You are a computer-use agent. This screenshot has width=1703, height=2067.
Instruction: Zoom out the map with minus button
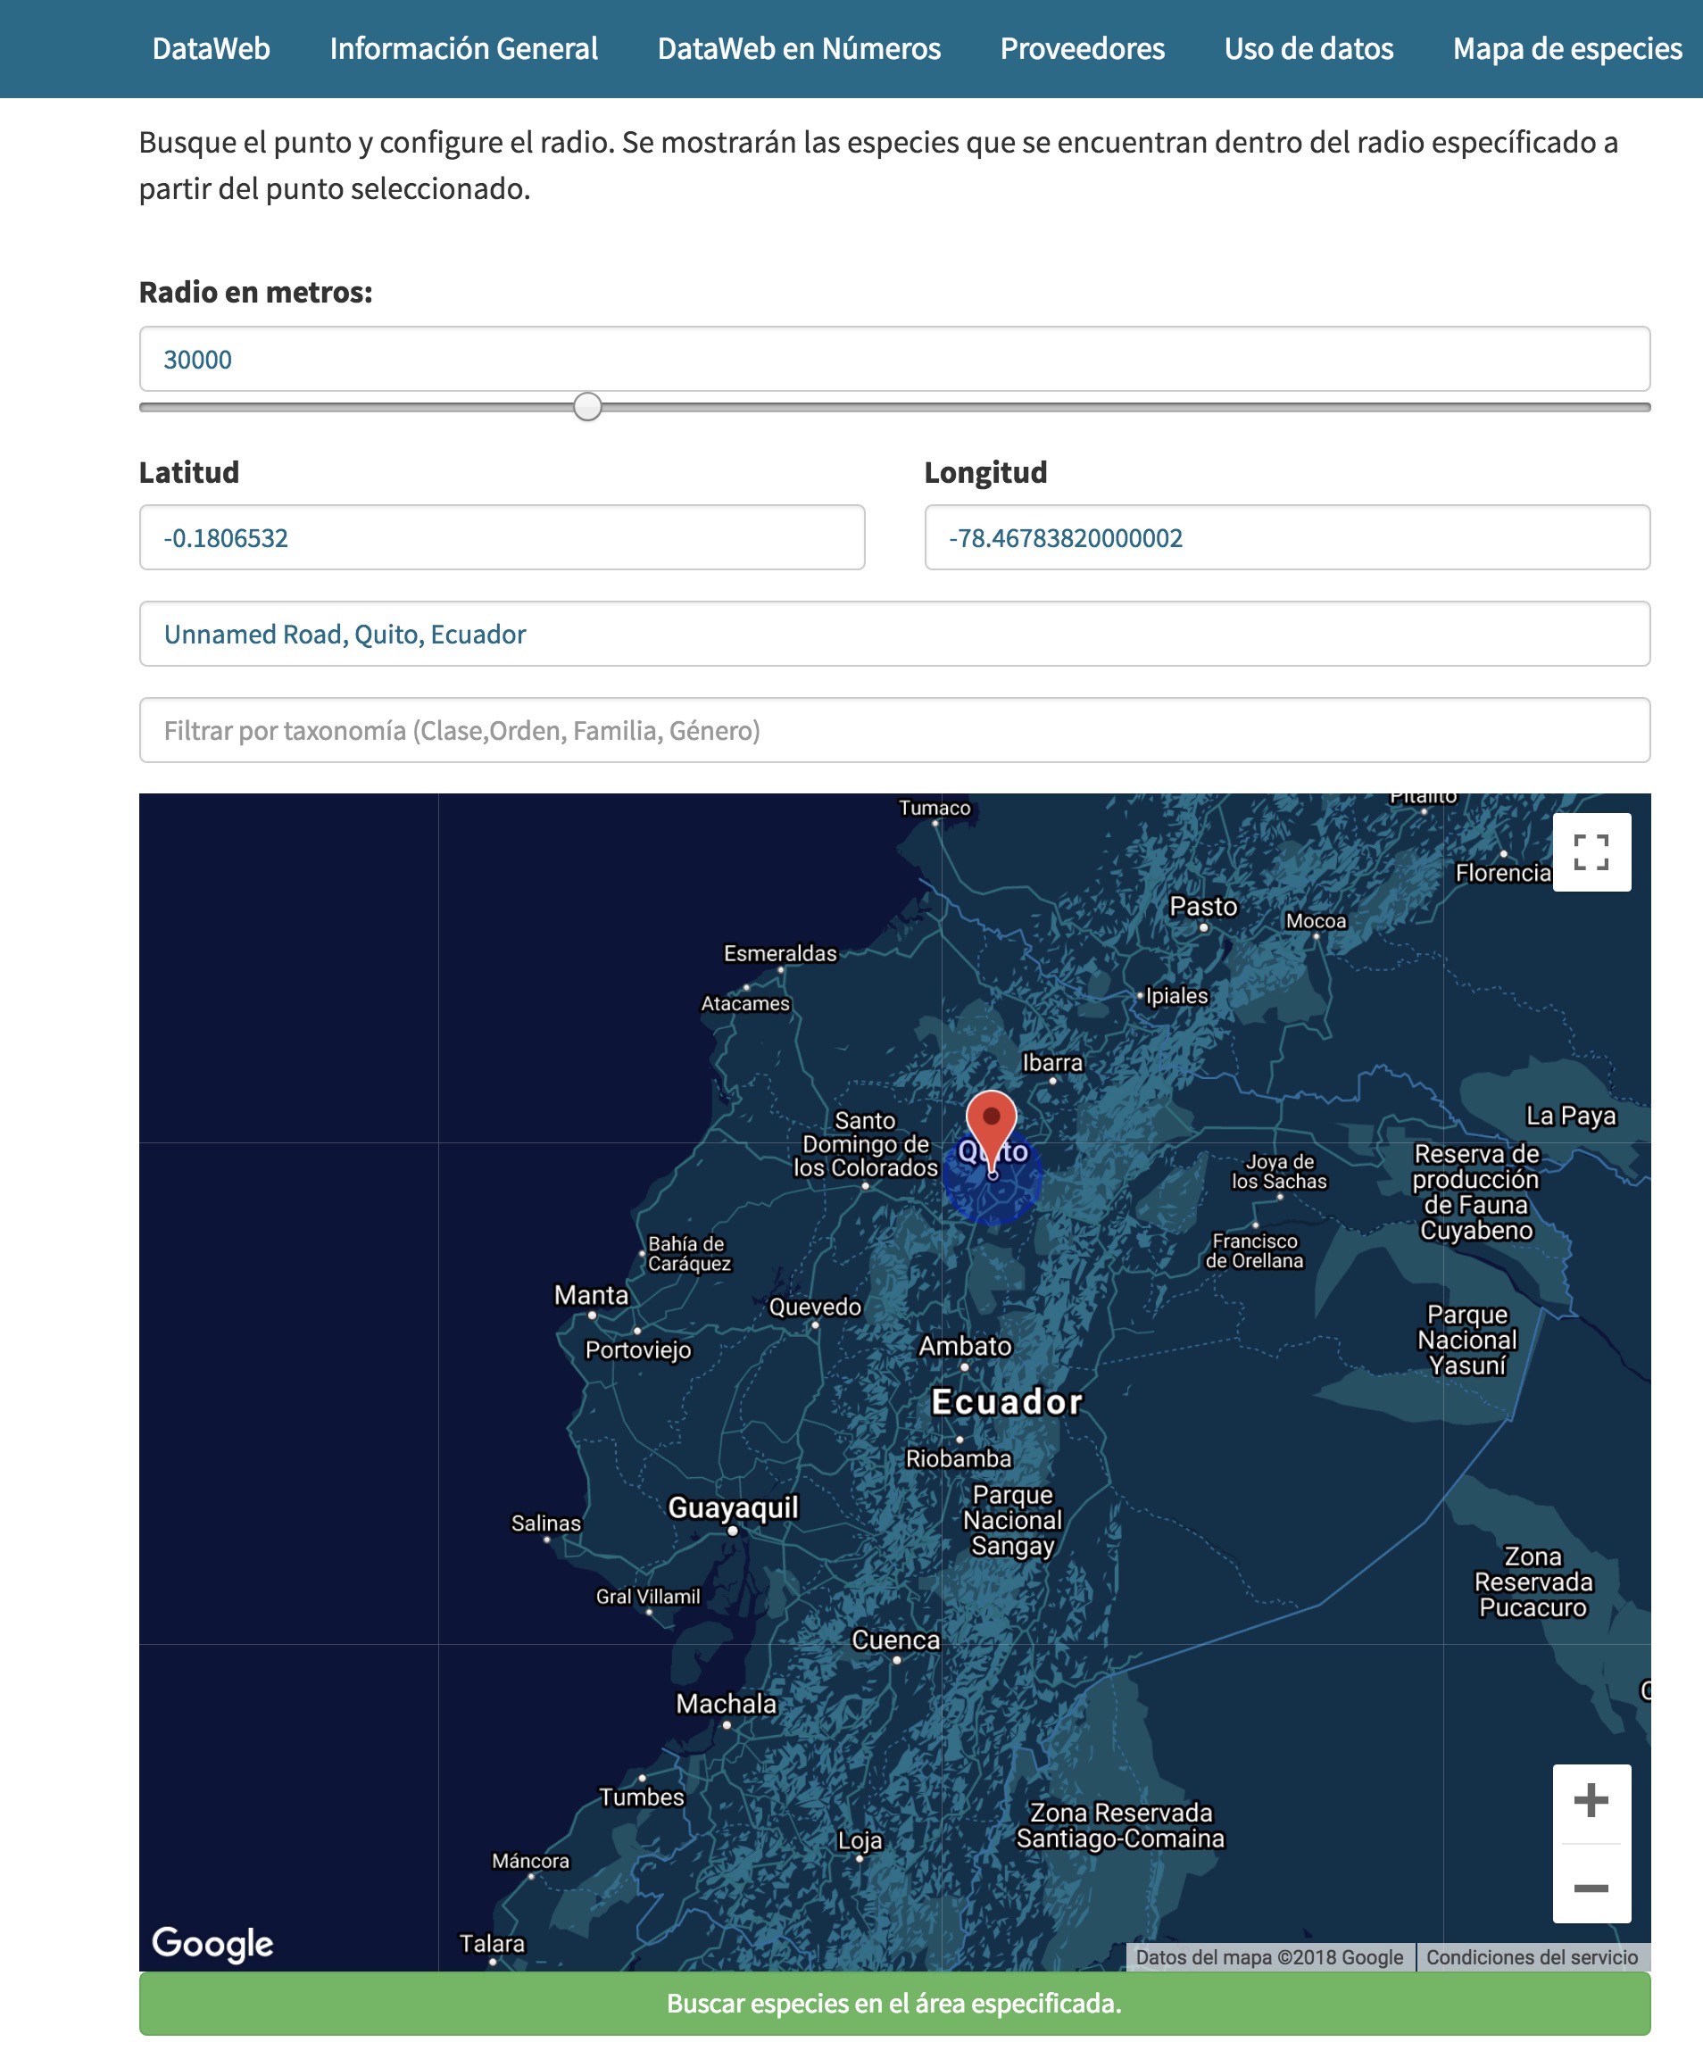pyautogui.click(x=1591, y=1888)
